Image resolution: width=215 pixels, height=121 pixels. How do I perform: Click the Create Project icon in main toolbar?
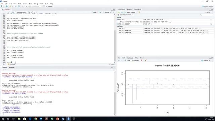[6, 6]
